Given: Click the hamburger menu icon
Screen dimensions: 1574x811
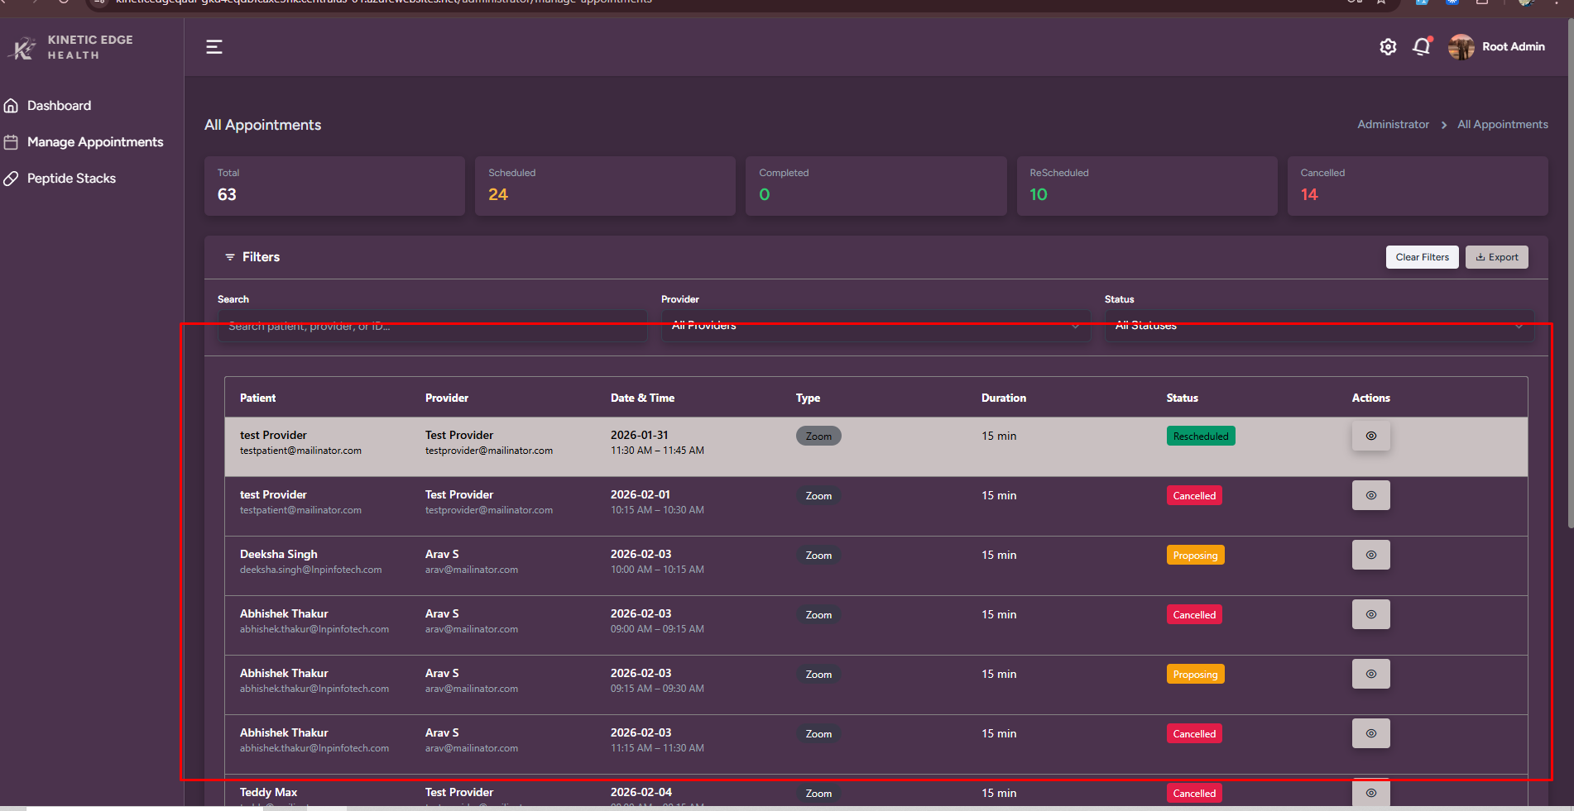Looking at the screenshot, I should pos(214,47).
